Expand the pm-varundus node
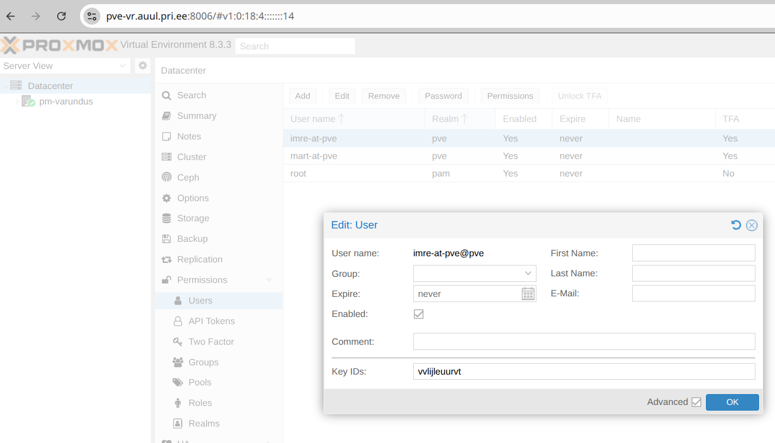The image size is (775, 443). (17, 101)
